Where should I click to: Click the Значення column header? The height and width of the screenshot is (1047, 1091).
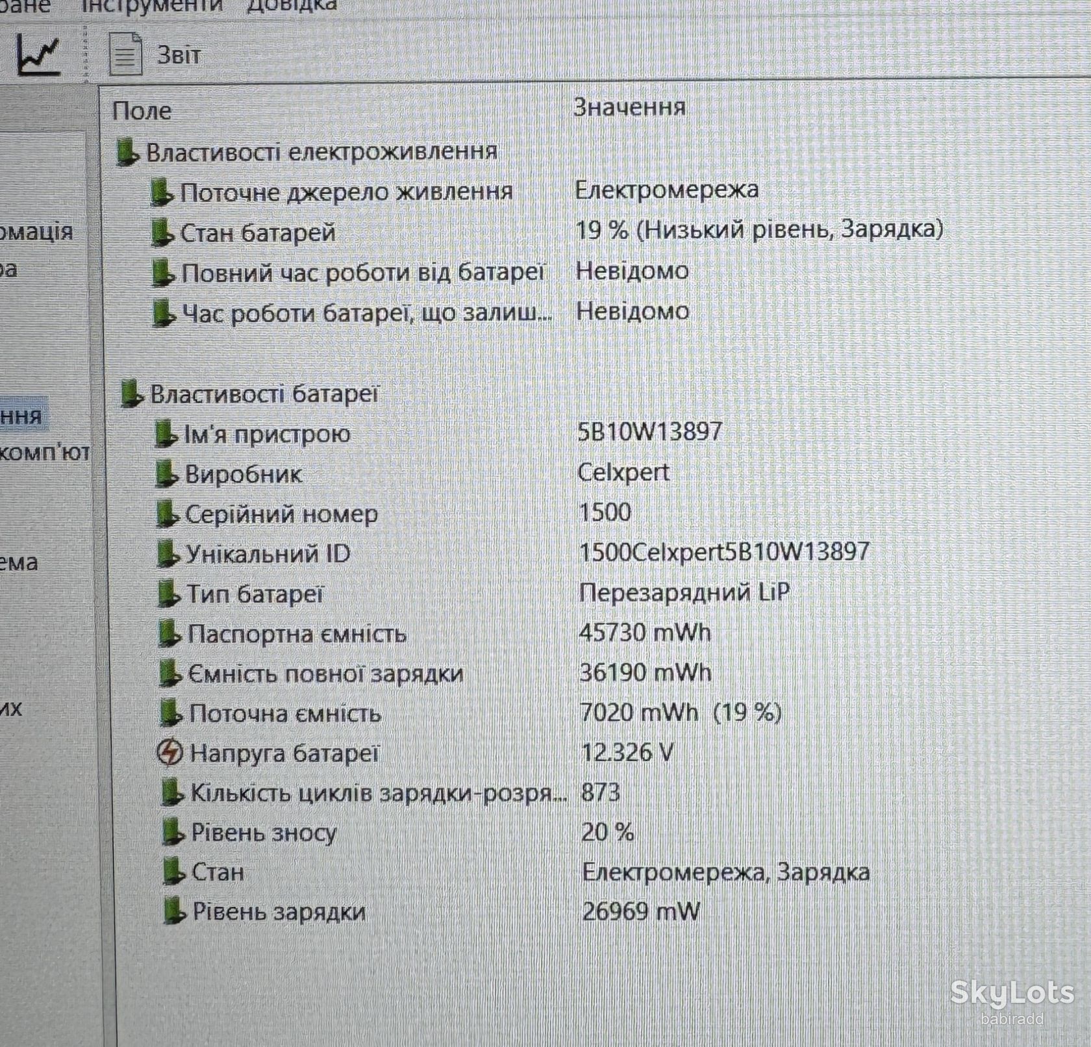coord(629,107)
